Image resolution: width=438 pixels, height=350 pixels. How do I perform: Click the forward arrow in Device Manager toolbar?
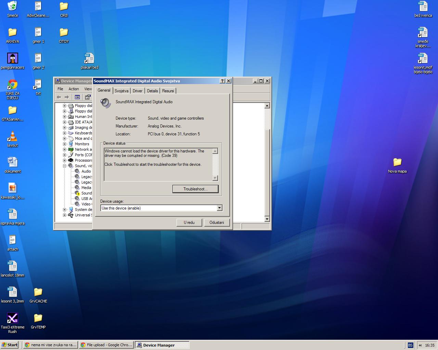67,97
